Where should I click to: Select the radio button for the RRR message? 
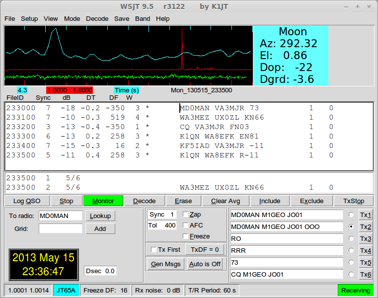(351, 250)
